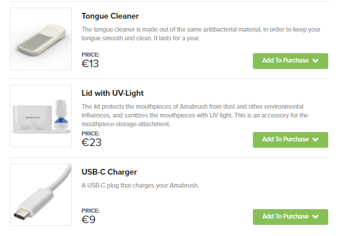This screenshot has height=236, width=344.
Task: Click the UV-Light lid description paragraph
Action: (195, 115)
